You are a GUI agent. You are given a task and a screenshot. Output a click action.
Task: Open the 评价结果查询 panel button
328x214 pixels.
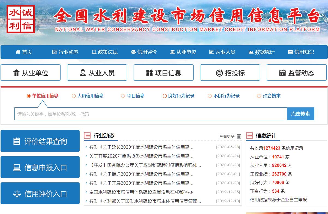[x=40, y=141]
